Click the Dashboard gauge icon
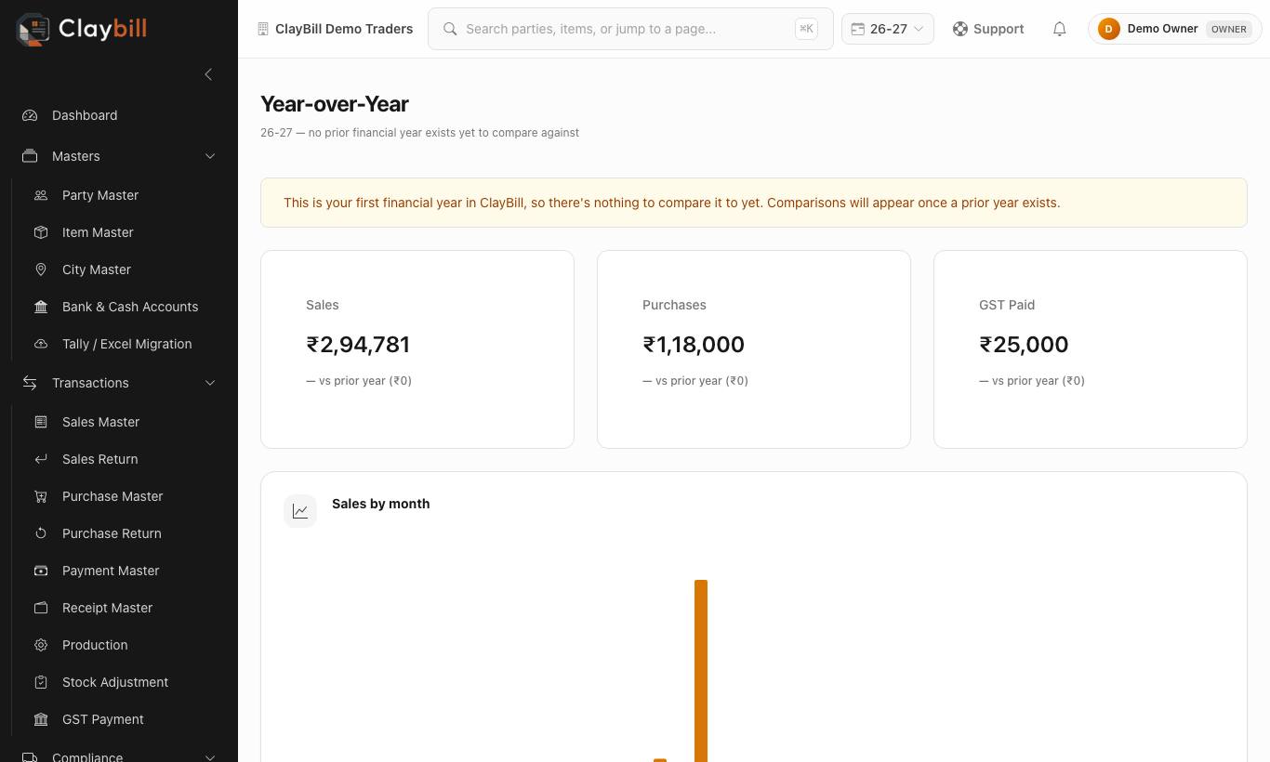Viewport: 1270px width, 762px height. point(30,115)
